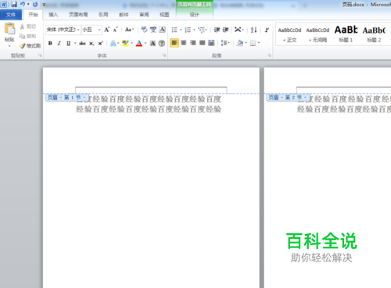Viewport: 391px width, 288px height.
Task: Click the Borders grid icon
Action: coord(253,43)
